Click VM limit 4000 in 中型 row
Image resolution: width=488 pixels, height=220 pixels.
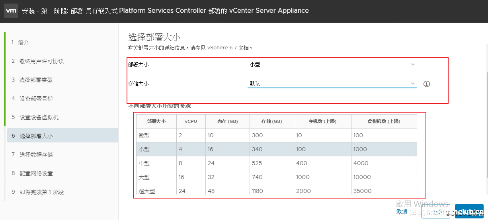tap(361, 163)
